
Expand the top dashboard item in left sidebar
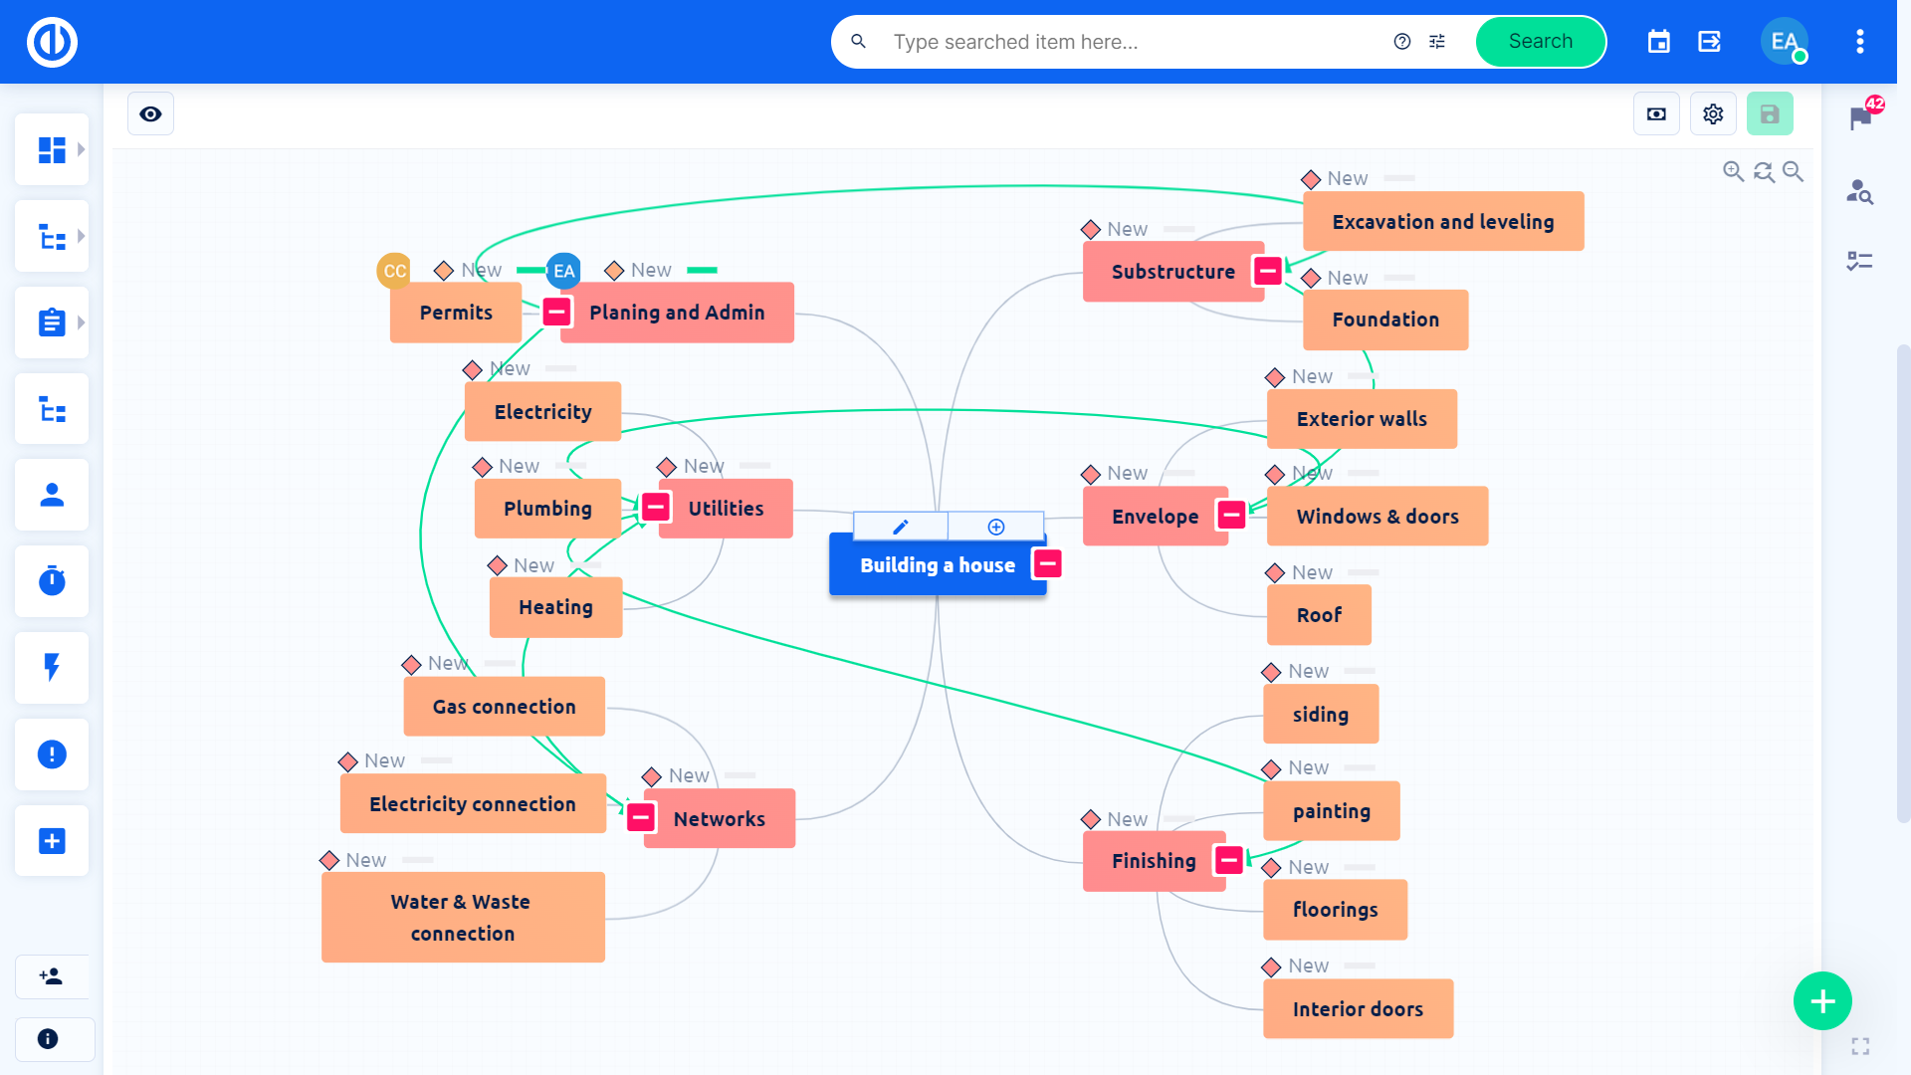tap(81, 149)
